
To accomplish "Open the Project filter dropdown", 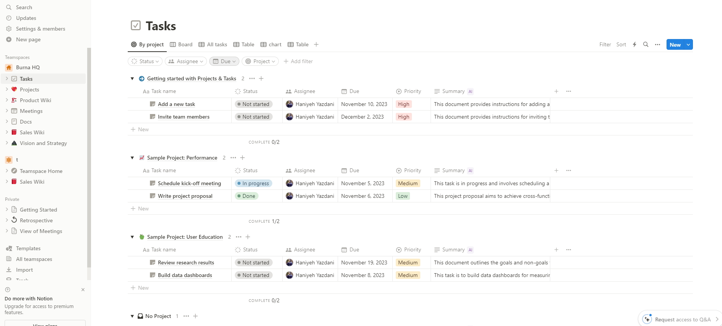I will [x=260, y=61].
